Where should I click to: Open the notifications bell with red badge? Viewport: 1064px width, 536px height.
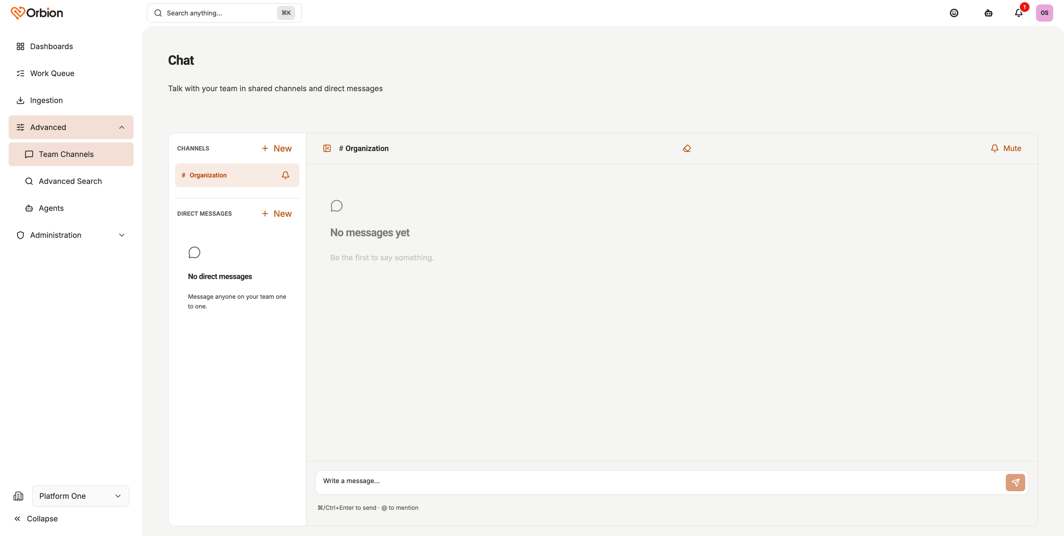[1019, 13]
